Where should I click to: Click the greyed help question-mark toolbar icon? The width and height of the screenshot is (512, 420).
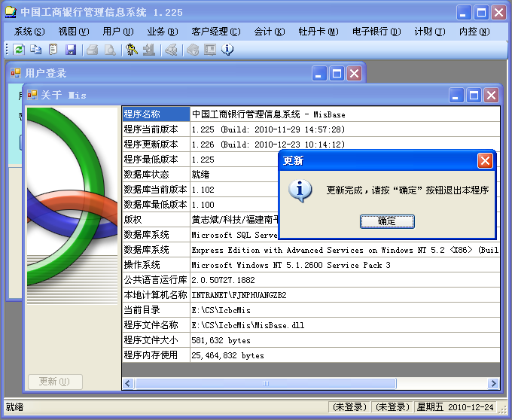click(x=193, y=50)
